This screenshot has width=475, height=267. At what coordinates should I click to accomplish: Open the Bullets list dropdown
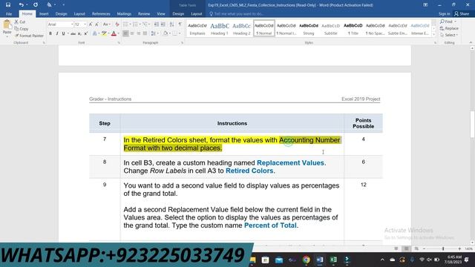tap(130, 24)
